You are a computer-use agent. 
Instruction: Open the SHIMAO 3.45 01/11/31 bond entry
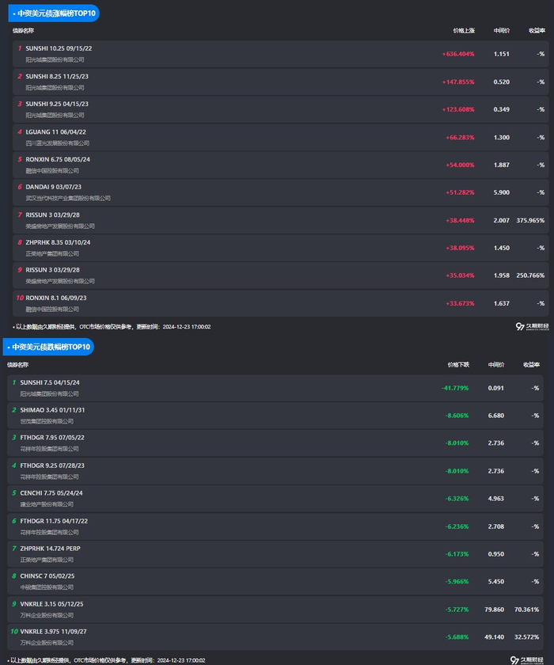(52, 410)
